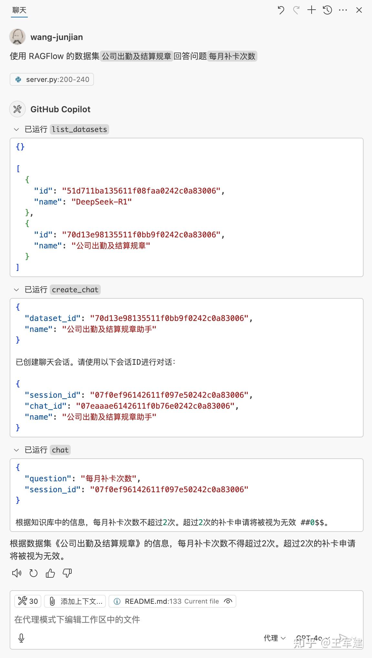The width and height of the screenshot is (372, 658).
Task: Click the undo arrow icon
Action: pos(281,10)
